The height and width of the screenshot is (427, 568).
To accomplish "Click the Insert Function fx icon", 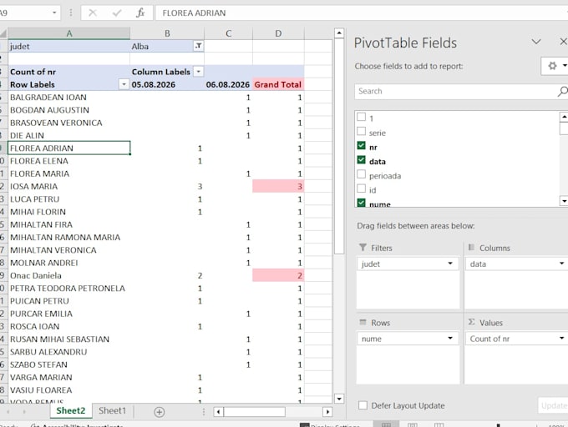I will [140, 13].
